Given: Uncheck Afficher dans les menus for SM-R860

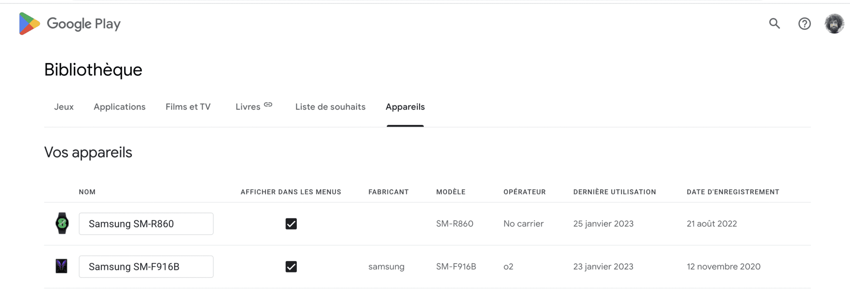Looking at the screenshot, I should tap(291, 223).
